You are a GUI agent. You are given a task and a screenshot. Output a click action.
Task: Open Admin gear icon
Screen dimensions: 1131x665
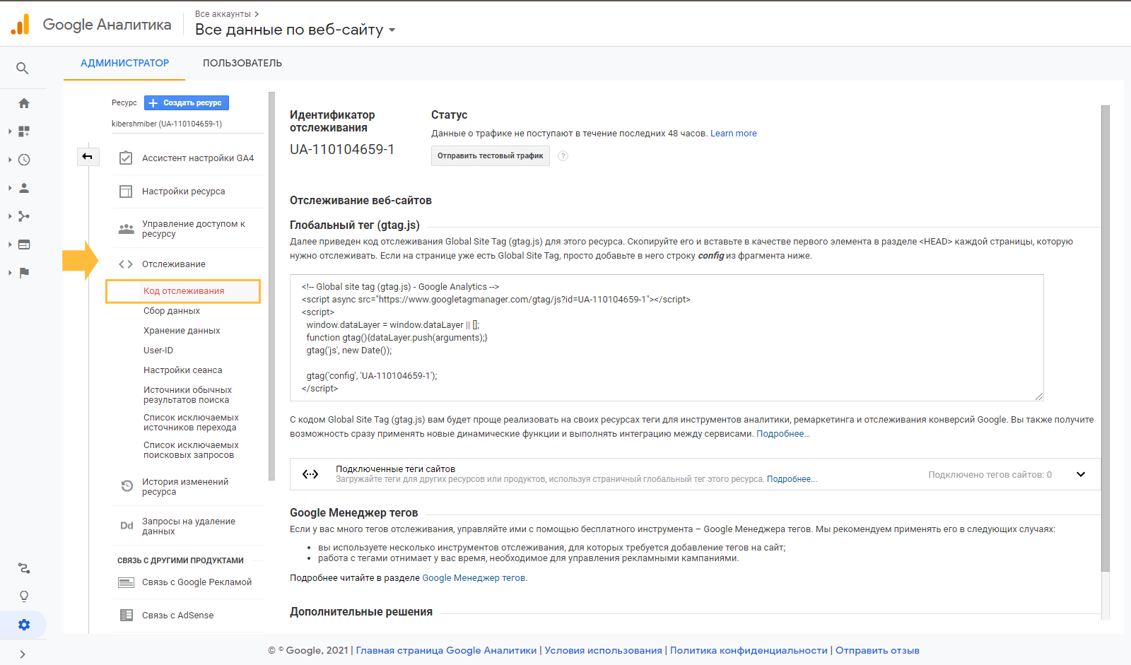24,625
